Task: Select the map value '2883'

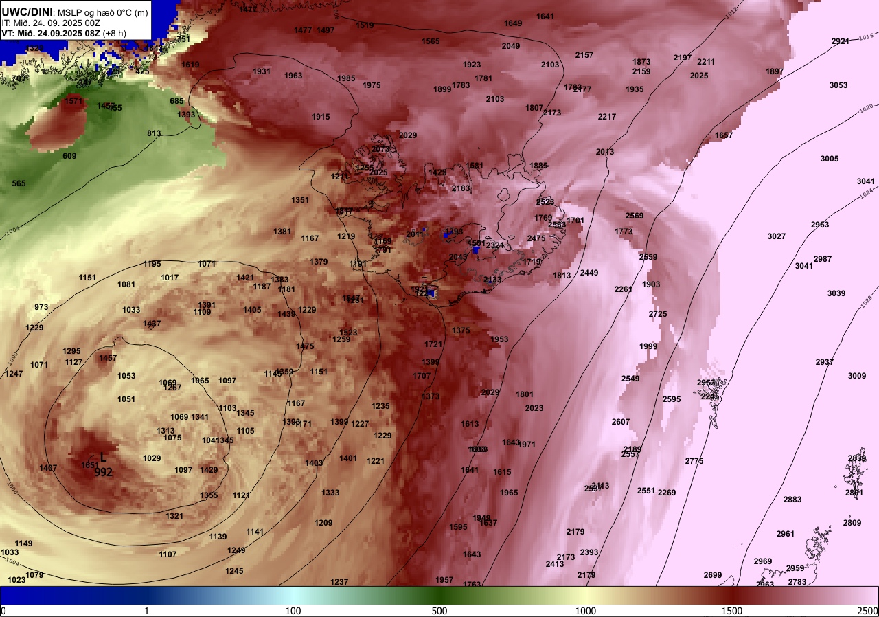Action: tap(792, 500)
